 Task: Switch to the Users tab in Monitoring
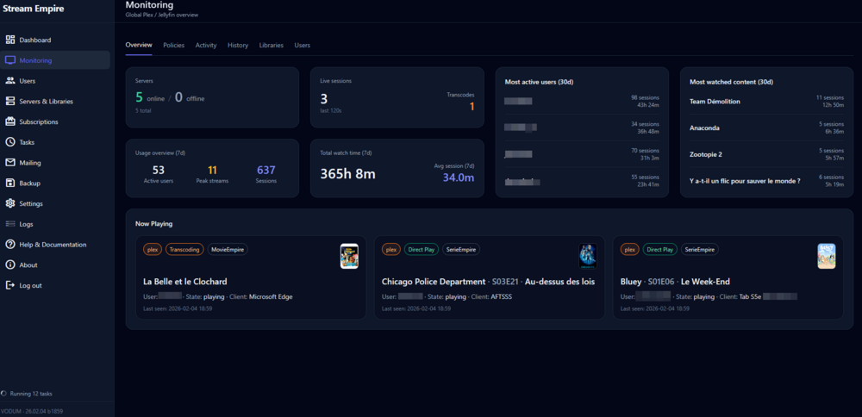(x=303, y=45)
